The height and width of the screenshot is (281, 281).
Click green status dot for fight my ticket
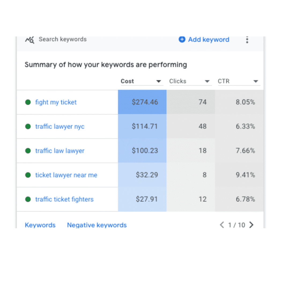coord(28,102)
